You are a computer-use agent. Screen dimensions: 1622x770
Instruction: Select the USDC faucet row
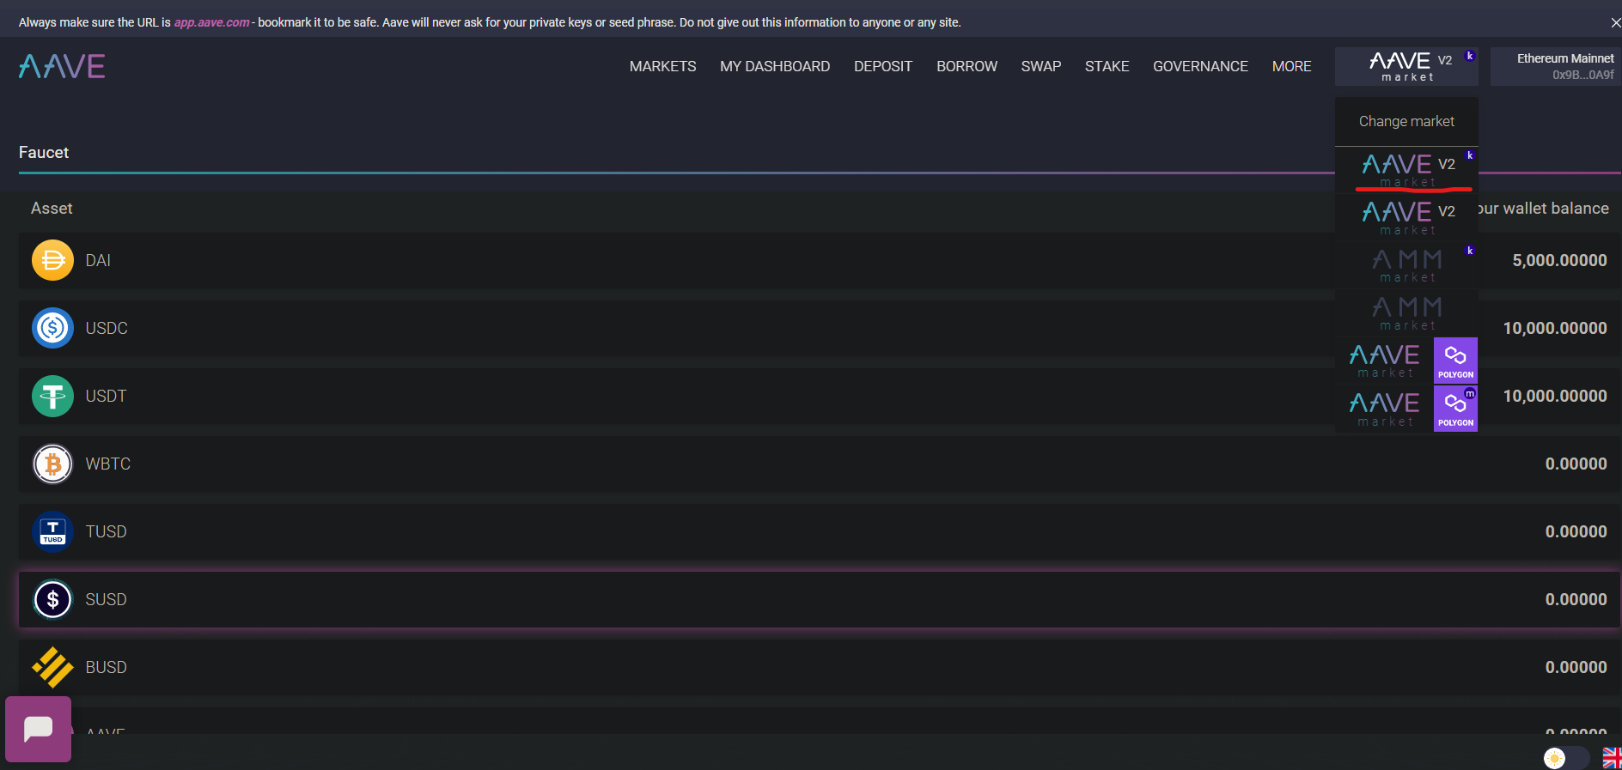tap(820, 328)
